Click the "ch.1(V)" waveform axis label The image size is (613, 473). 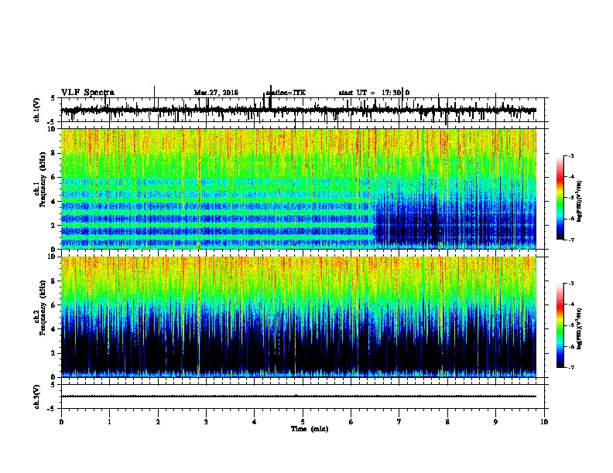(37, 110)
